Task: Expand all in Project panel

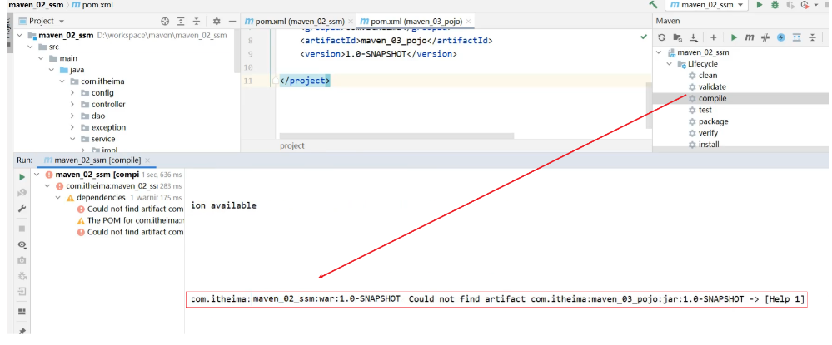Action: [x=181, y=21]
